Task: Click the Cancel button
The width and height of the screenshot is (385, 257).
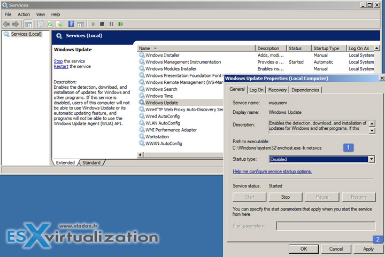Action: point(336,249)
